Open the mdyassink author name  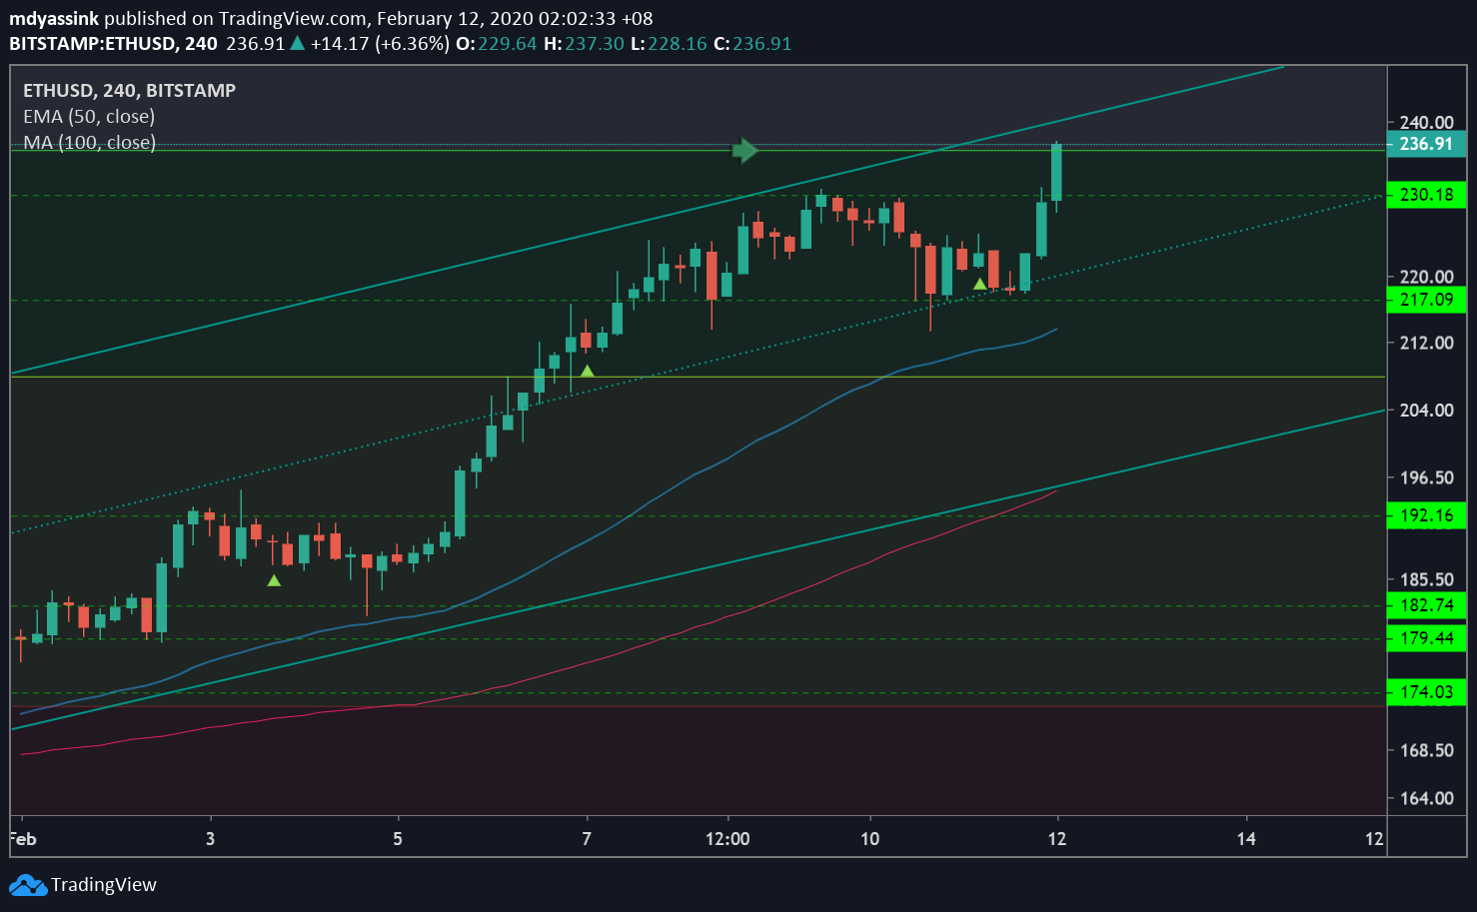click(54, 19)
